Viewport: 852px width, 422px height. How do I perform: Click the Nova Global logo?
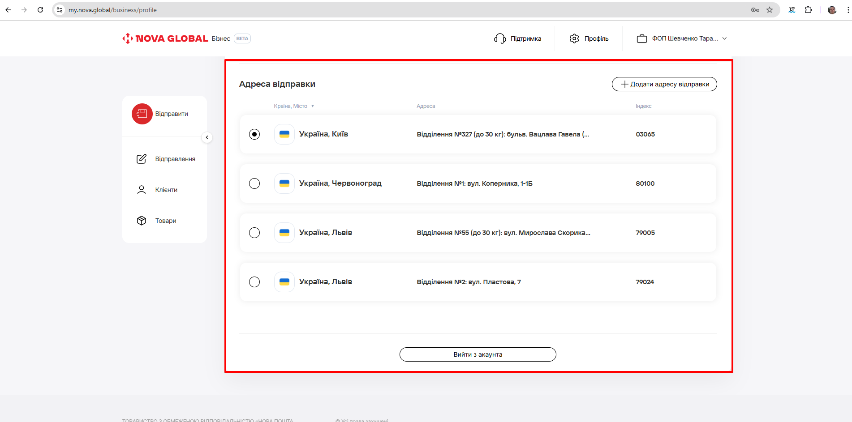165,38
